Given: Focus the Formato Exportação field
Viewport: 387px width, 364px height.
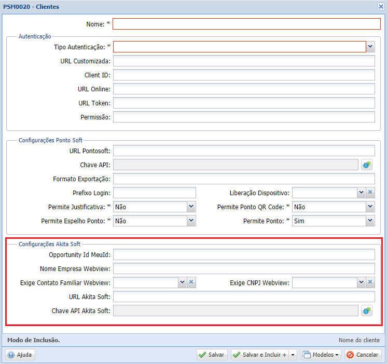Looking at the screenshot, I should (244, 179).
